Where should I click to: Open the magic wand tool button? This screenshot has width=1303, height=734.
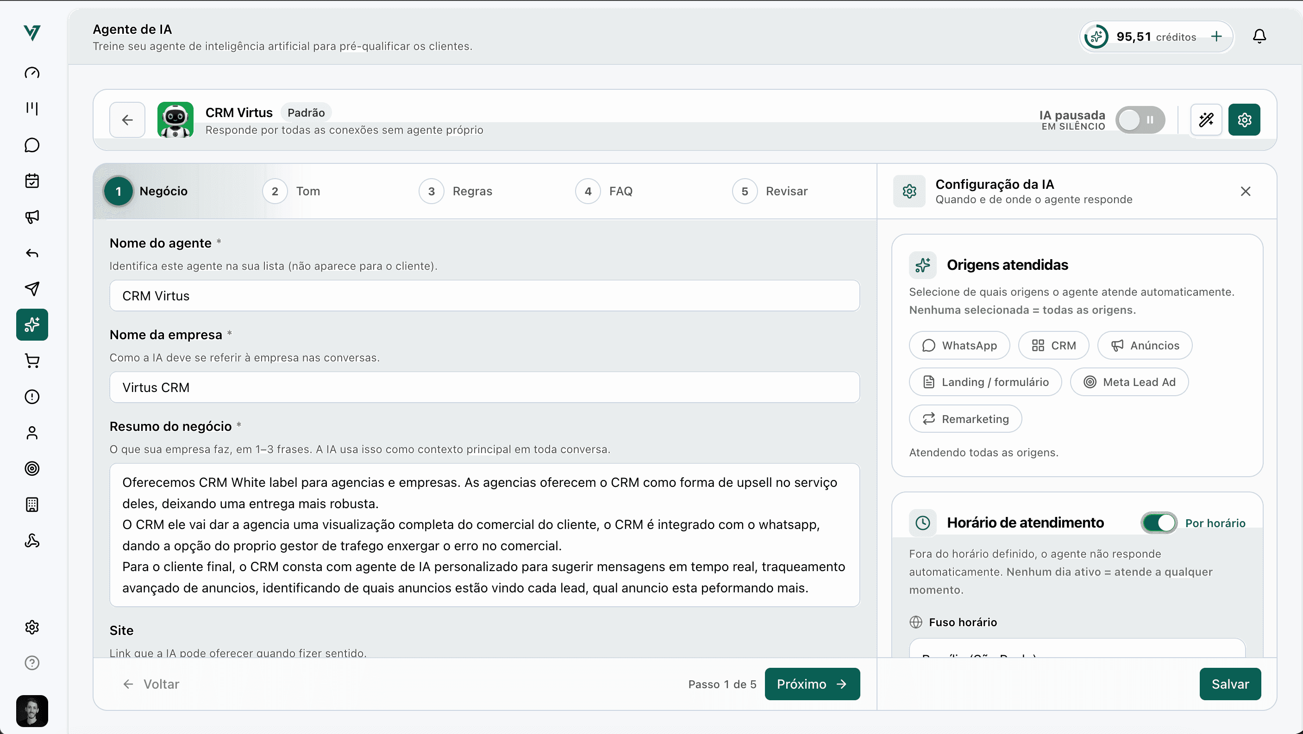1206,120
